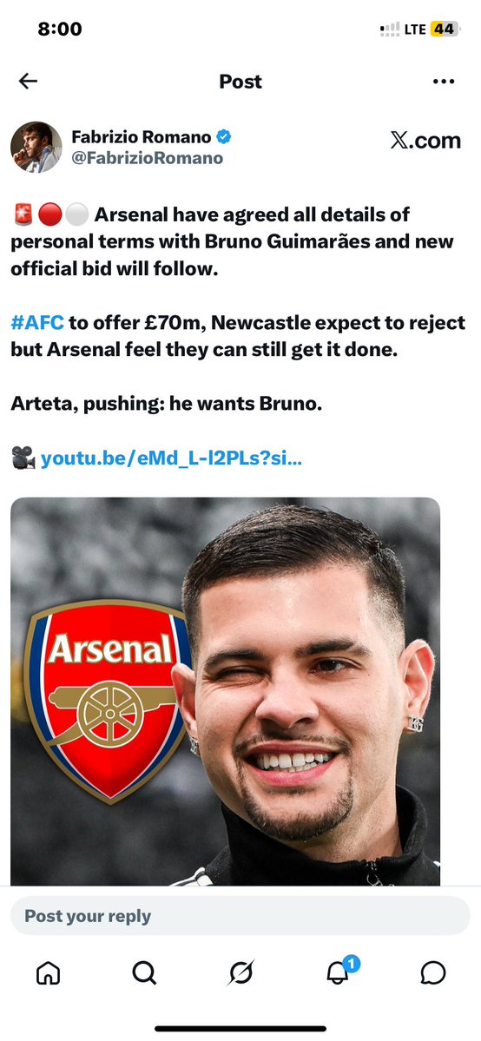Image resolution: width=481 pixels, height=1041 pixels.
Task: Open Messages chat bubble tab
Action: 433,973
